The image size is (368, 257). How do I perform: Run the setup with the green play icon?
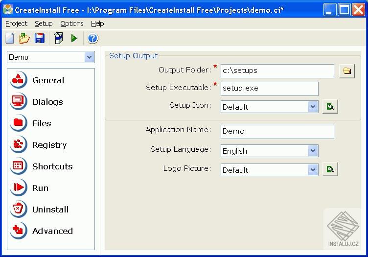[x=74, y=38]
